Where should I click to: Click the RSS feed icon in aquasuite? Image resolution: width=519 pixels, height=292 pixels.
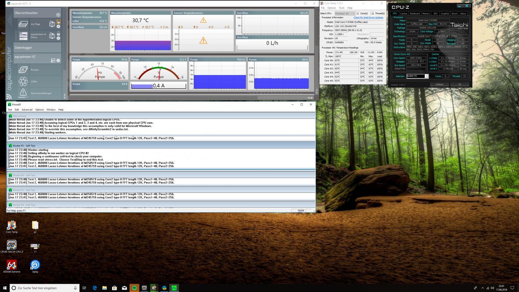coord(9,97)
